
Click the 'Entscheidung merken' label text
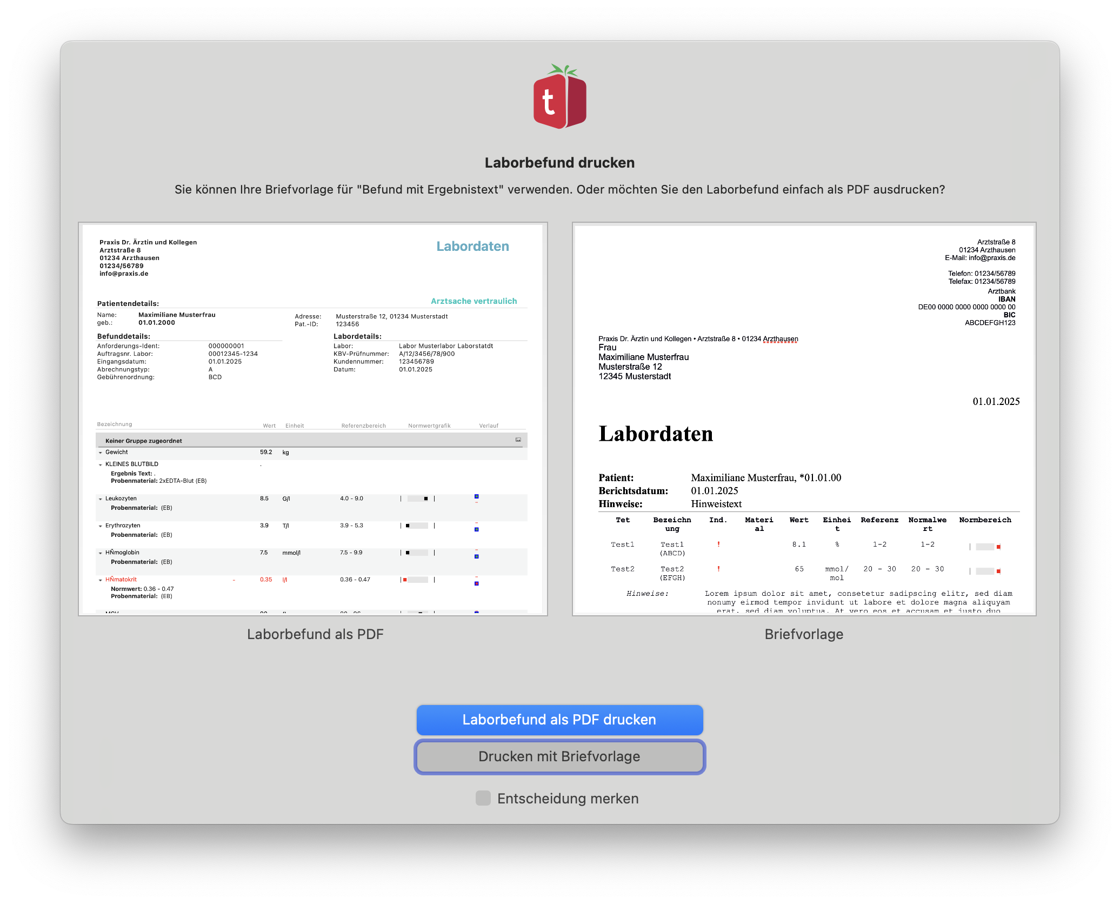568,799
